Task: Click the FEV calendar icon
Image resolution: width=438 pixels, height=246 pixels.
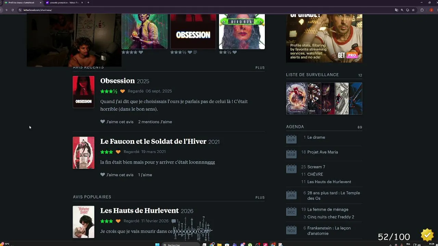Action: (291, 168)
